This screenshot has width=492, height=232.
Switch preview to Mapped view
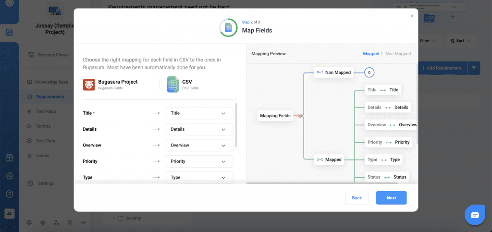[371, 54]
